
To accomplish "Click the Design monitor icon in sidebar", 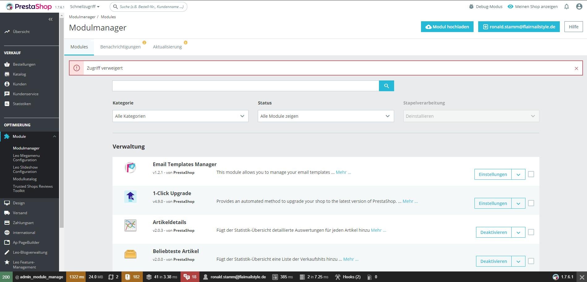I will (7, 203).
